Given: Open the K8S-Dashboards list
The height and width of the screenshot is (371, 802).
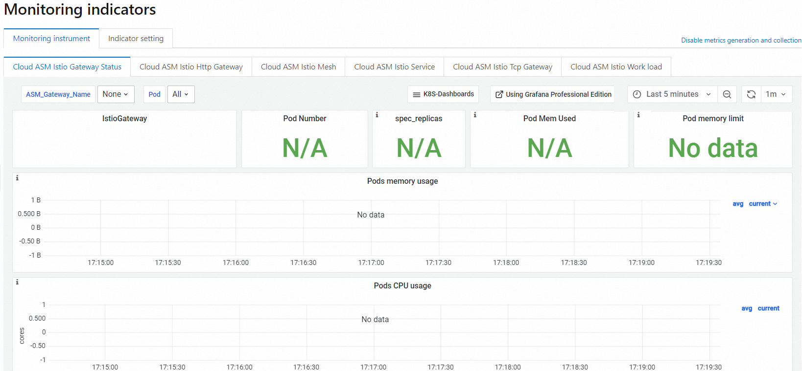Looking at the screenshot, I should (x=443, y=94).
